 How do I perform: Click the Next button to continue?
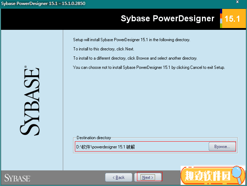click(x=148, y=177)
